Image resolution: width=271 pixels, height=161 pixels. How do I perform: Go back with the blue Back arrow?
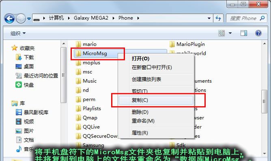[x=9, y=18]
